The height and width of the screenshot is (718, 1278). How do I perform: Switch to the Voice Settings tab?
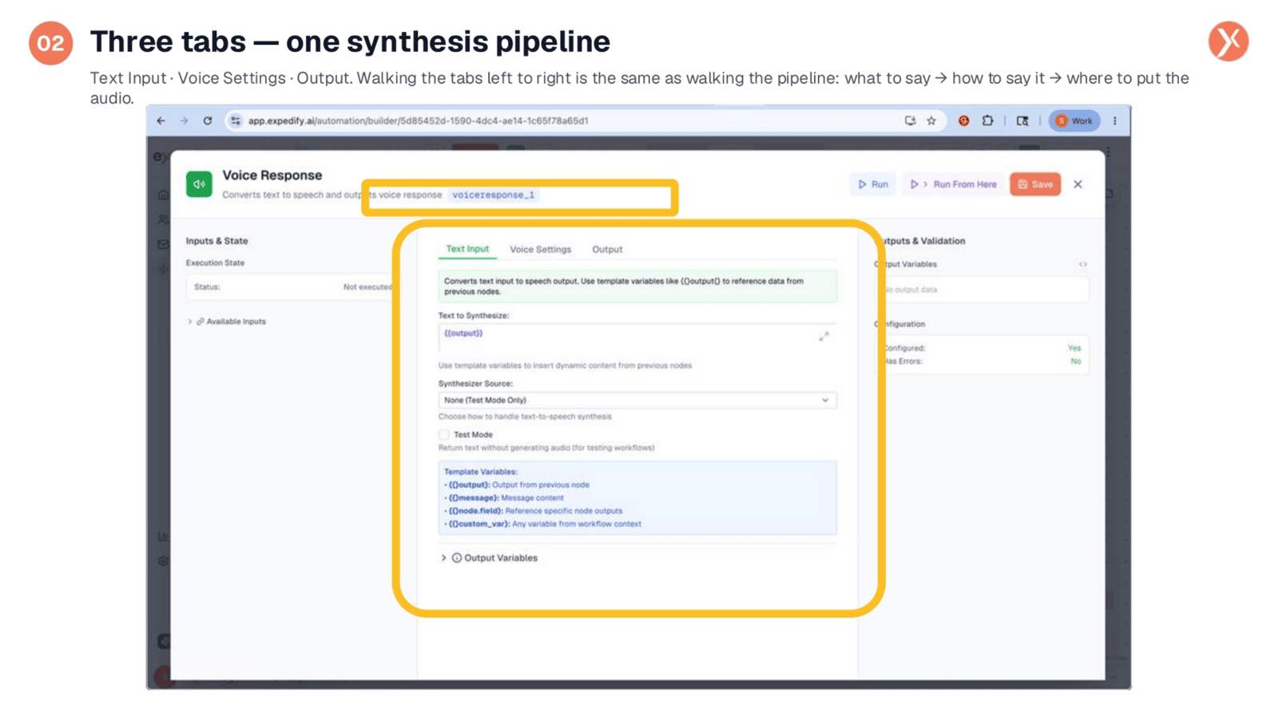[x=541, y=250]
